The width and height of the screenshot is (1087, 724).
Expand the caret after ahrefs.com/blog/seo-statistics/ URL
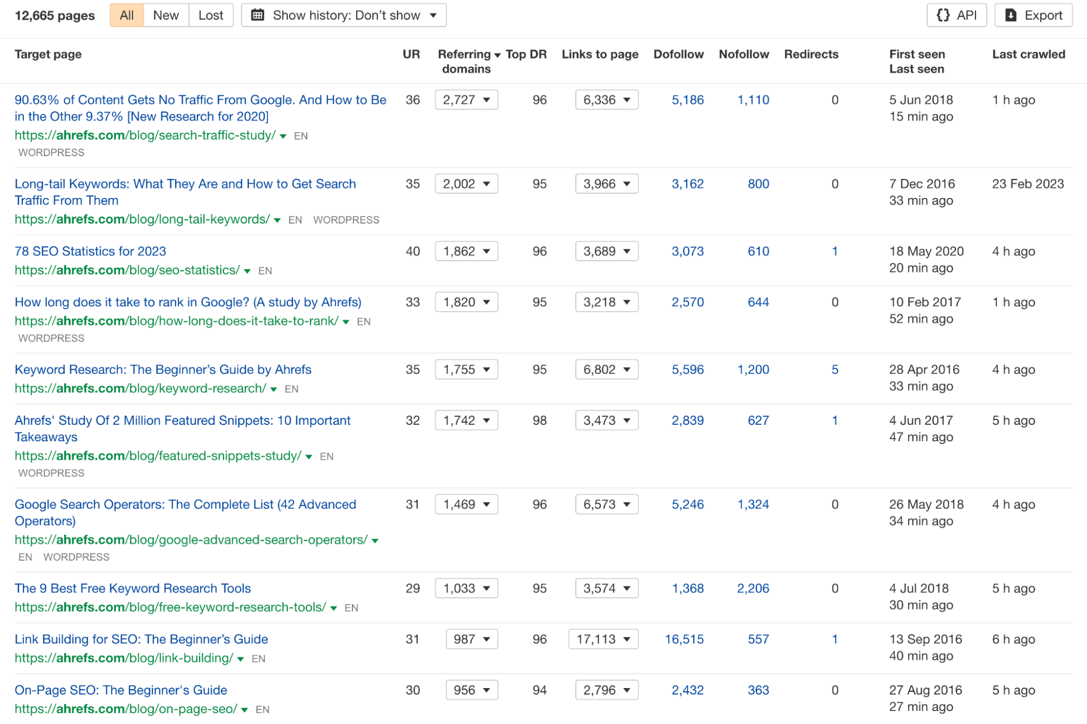247,270
